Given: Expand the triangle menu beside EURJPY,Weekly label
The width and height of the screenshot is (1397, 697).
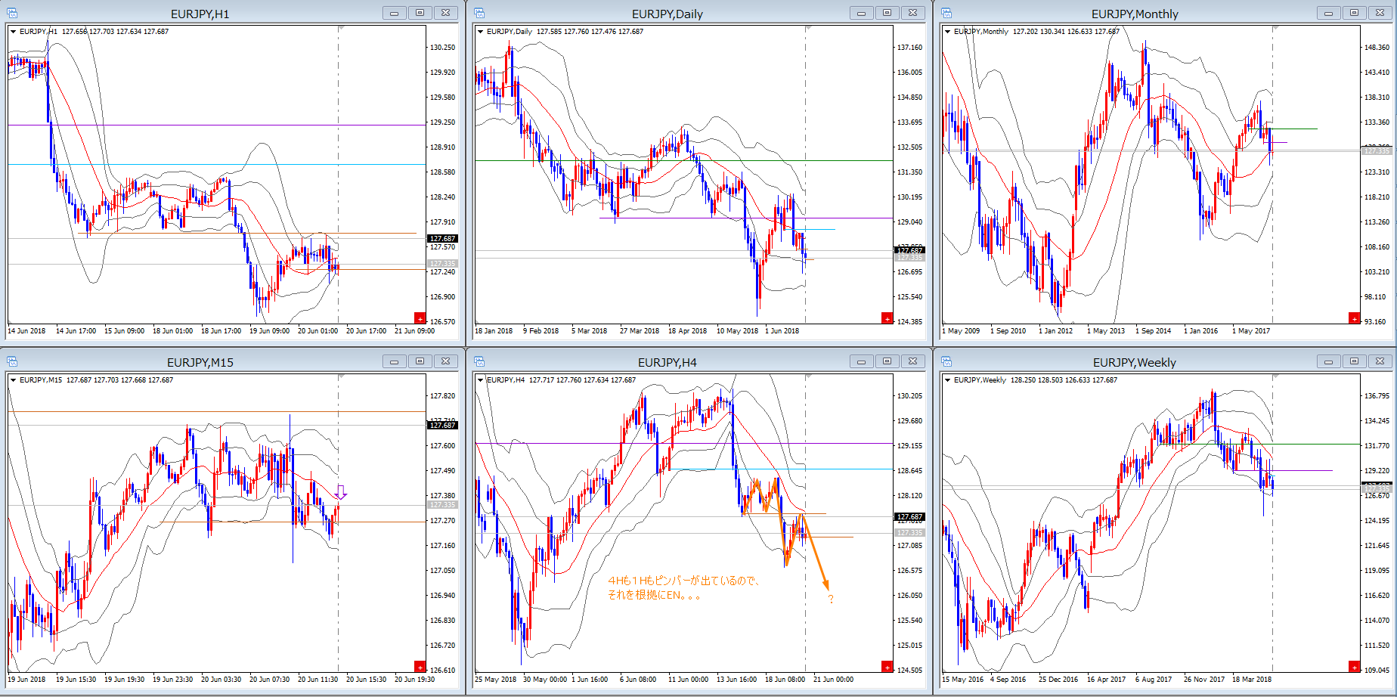Looking at the screenshot, I should [948, 380].
